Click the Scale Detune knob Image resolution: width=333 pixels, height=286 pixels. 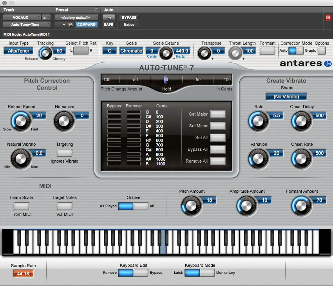click(166, 53)
